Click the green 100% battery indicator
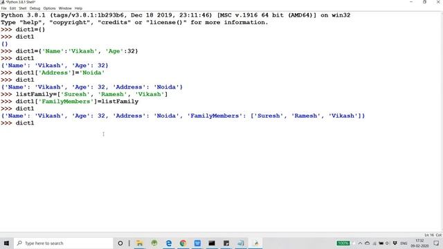443x249 pixels. pyautogui.click(x=343, y=243)
